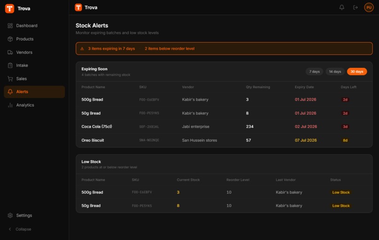
Task: Open the Dashboard menu item
Action: tap(34, 25)
